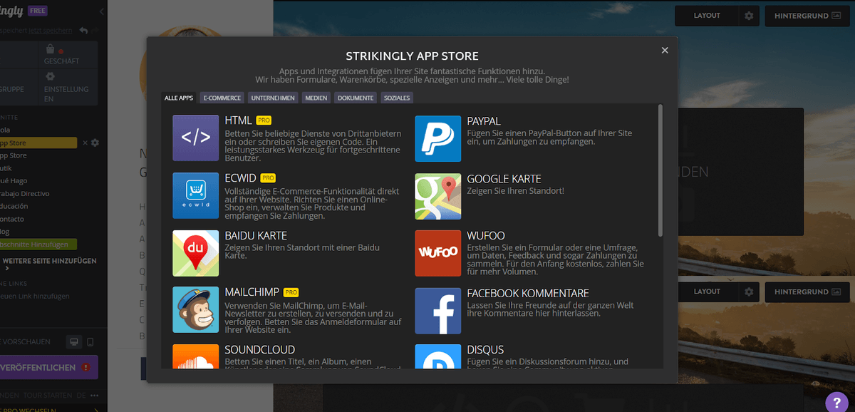The height and width of the screenshot is (412, 855).
Task: Click the gear beside the upper Layout button
Action: click(x=749, y=16)
